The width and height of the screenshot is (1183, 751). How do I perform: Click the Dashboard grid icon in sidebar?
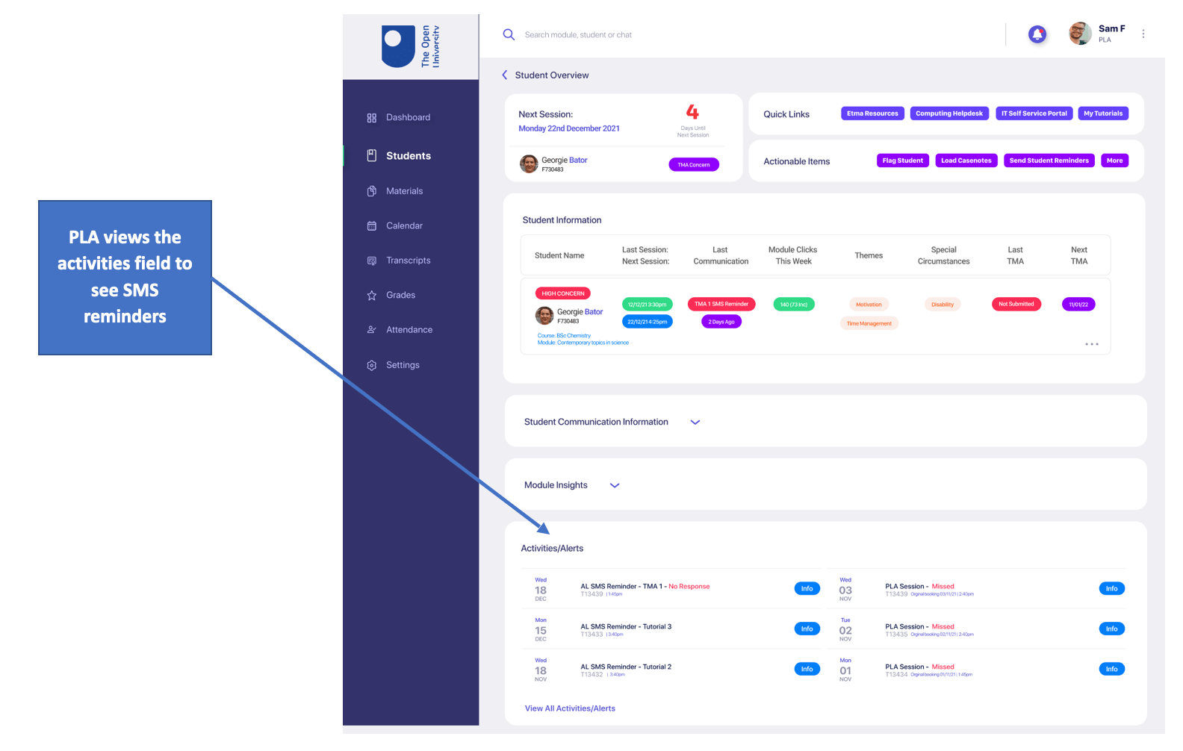(x=372, y=118)
